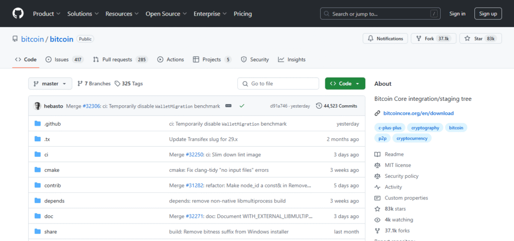View the 325 Tags link
Image resolution: width=514 pixels, height=241 pixels.
point(129,84)
